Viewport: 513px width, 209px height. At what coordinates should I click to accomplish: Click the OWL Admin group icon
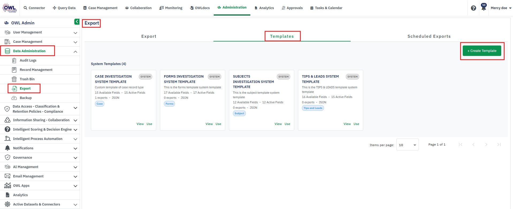(x=6, y=23)
